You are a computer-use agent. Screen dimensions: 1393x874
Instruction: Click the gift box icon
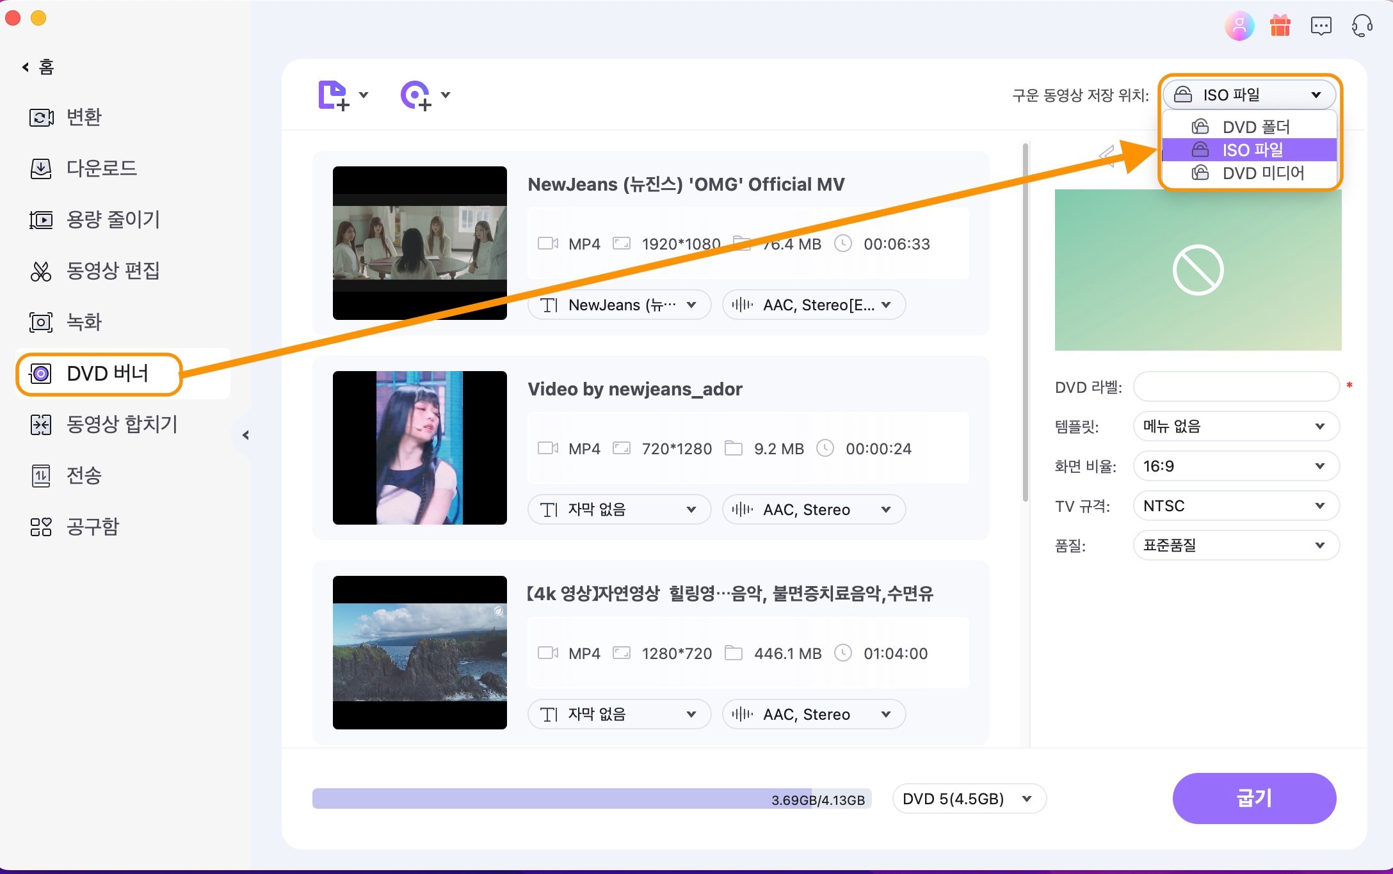click(x=1280, y=26)
